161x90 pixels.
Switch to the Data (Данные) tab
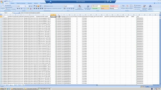click(36, 3)
